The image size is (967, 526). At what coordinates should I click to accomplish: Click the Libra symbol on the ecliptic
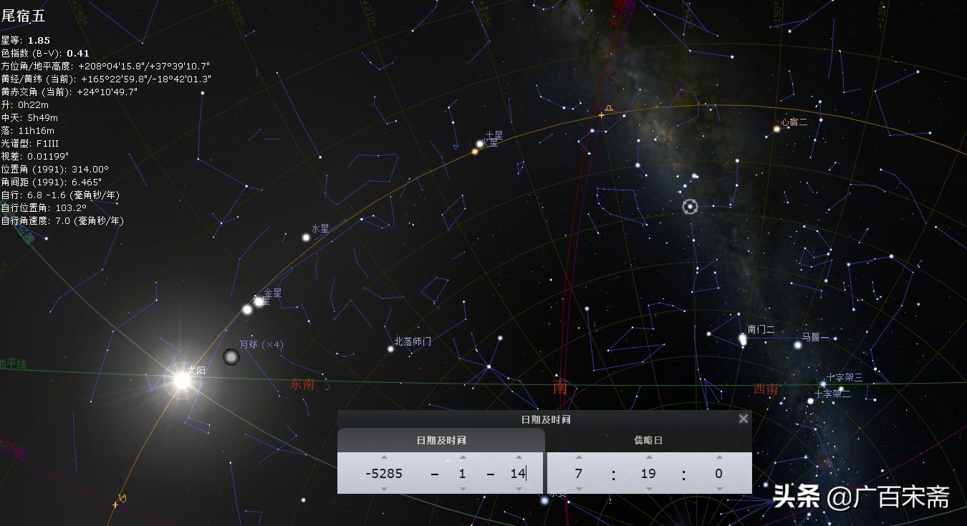click(608, 107)
